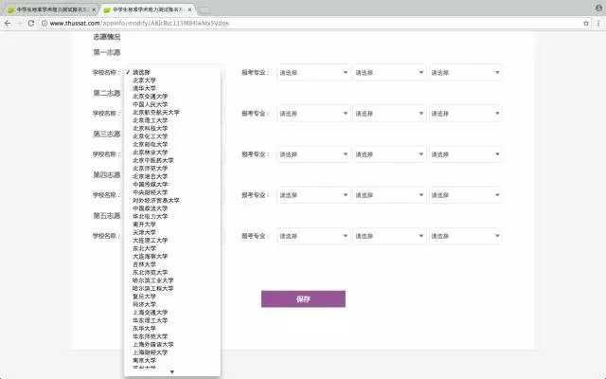606x379 pixels.
Task: Pick 中国人民大学 in the dropdown list
Action: [172, 104]
